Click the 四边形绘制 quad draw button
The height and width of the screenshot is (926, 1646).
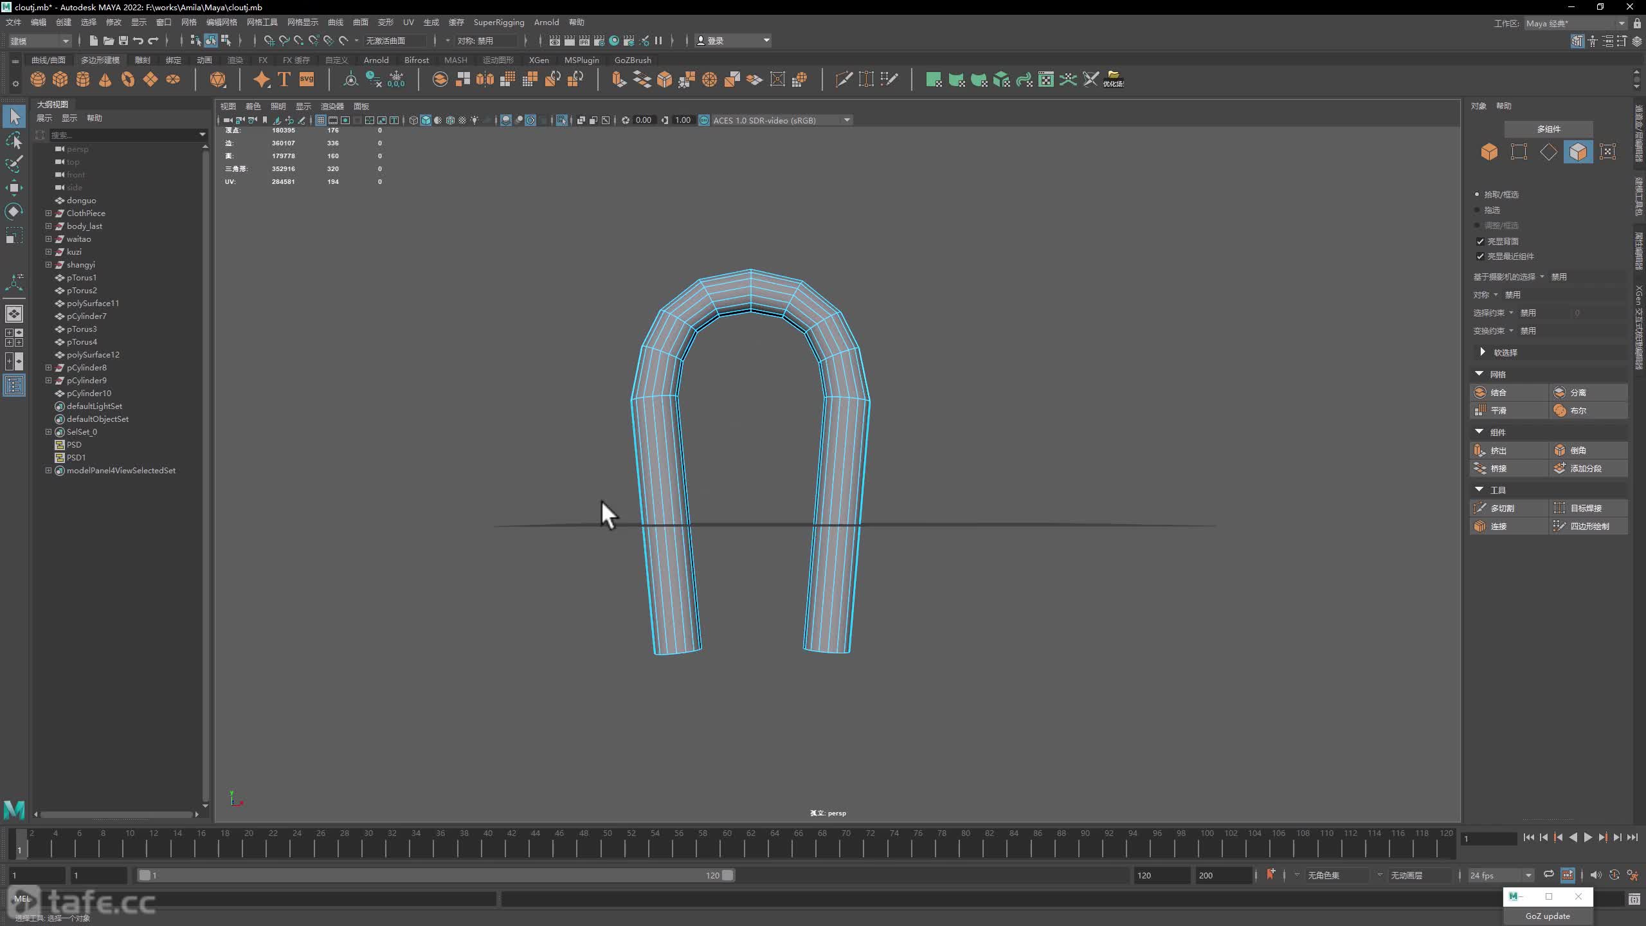1588,526
